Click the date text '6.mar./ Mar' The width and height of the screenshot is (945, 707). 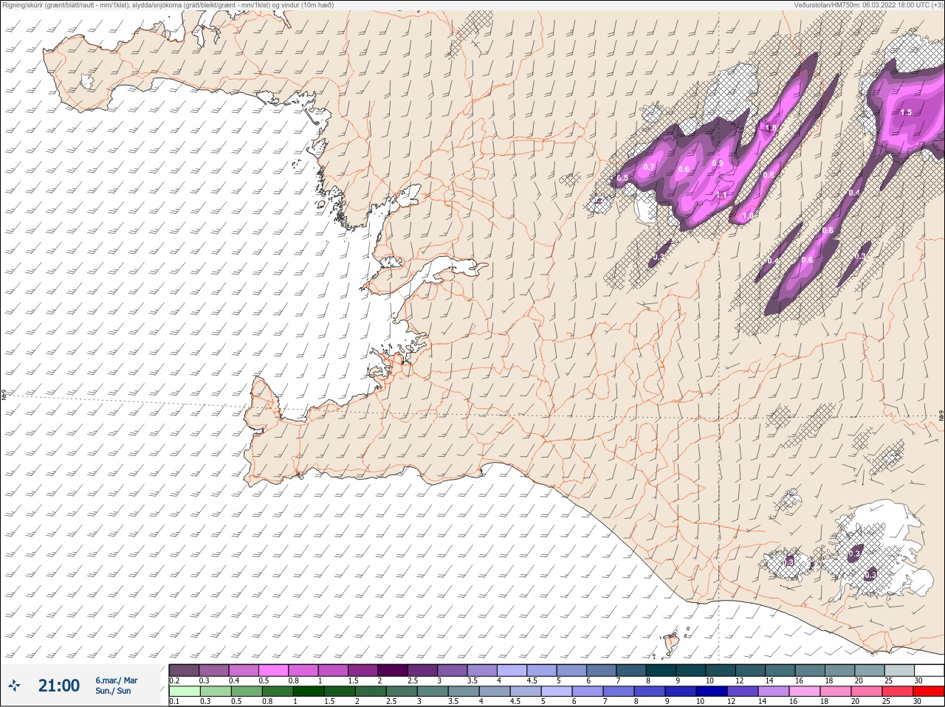tap(116, 680)
